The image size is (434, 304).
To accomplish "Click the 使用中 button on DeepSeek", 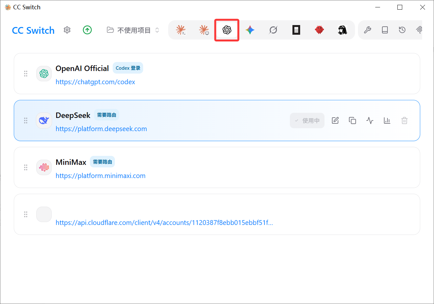I will click(307, 121).
